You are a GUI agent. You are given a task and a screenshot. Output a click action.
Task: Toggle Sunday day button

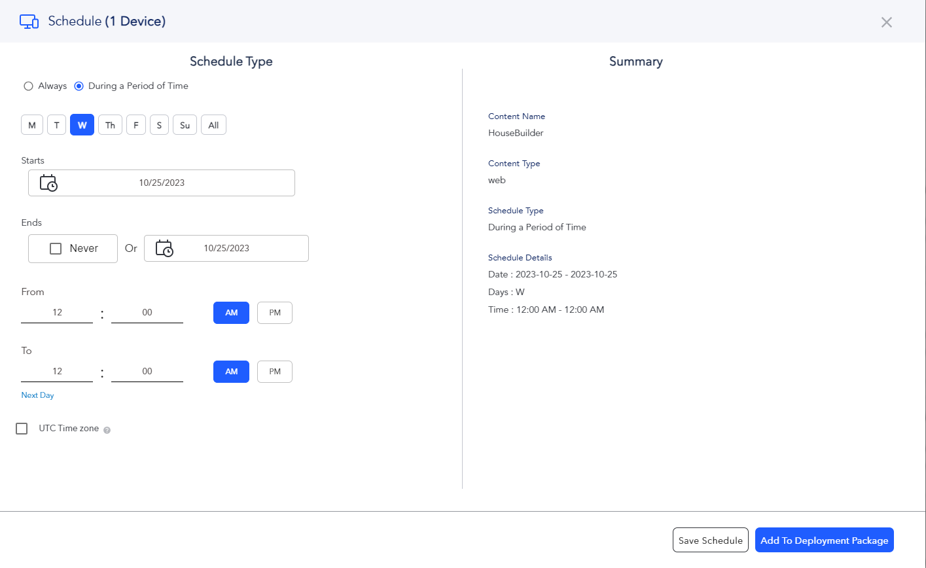point(185,125)
